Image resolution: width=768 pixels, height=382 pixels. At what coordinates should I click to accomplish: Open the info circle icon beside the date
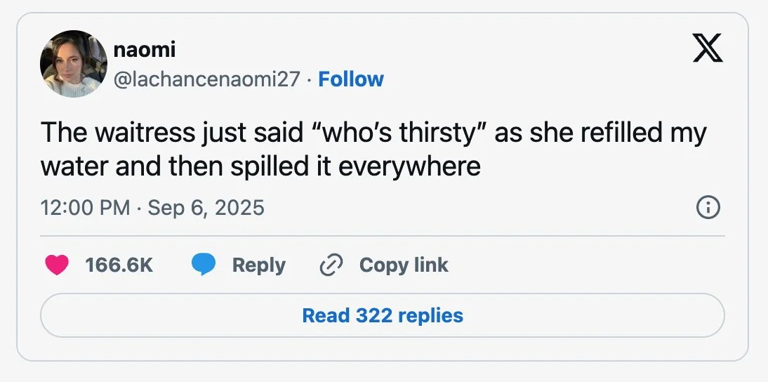(708, 208)
